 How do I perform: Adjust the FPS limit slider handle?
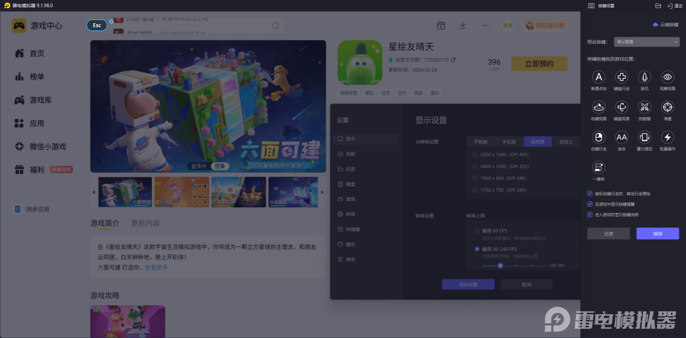[500, 265]
